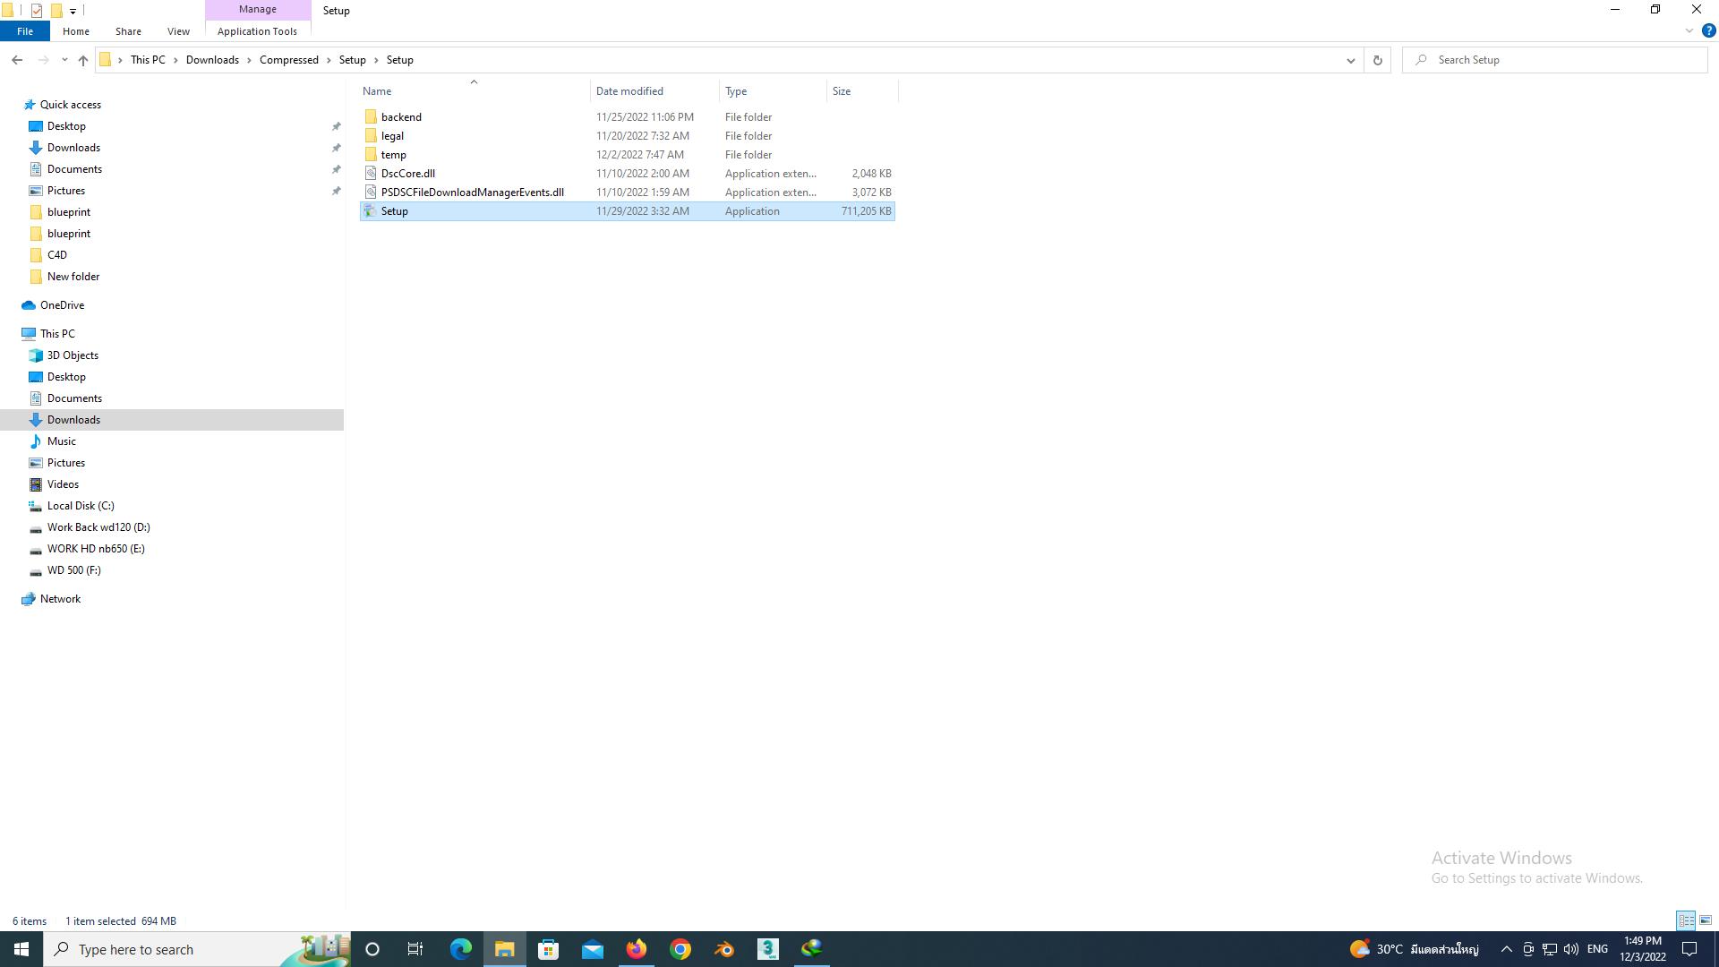The image size is (1719, 967).
Task: Select the Setup application file
Action: coord(395,211)
